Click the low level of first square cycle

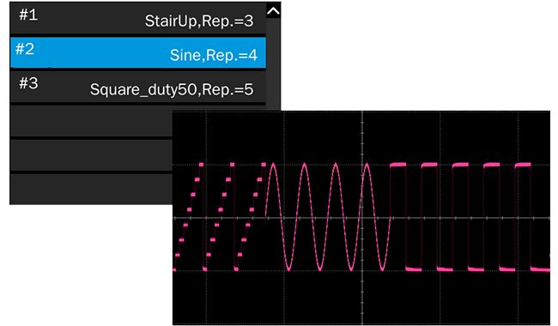(x=414, y=269)
